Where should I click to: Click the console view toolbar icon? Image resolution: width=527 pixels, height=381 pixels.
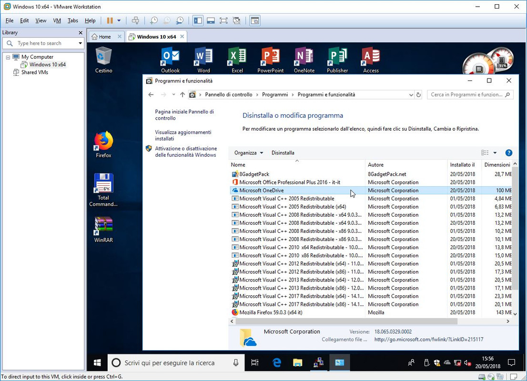pos(255,20)
